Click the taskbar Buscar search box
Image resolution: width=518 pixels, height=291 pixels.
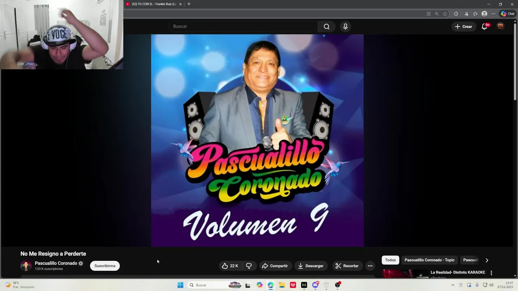tap(214, 285)
